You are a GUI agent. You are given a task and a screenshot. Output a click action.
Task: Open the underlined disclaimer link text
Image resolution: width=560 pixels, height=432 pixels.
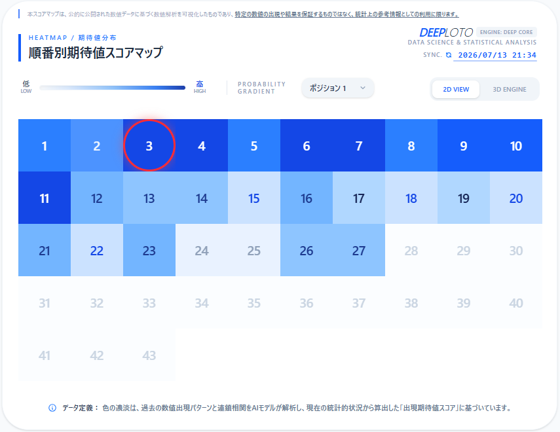coord(346,14)
